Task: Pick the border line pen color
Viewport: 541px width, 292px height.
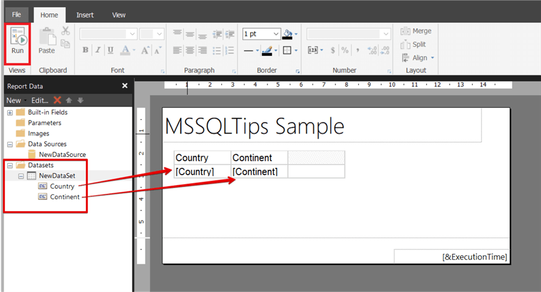Action: click(267, 50)
